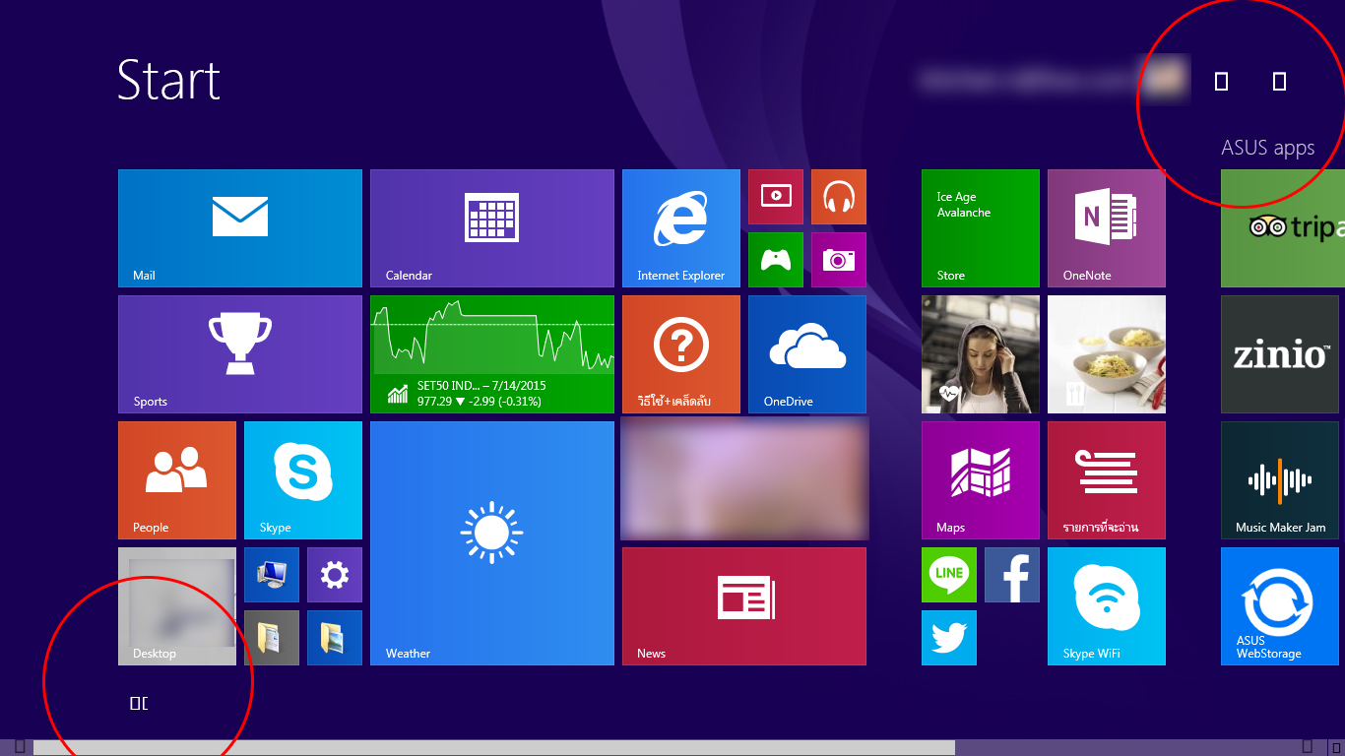Viewport: 1345px width, 756px height.
Task: Click the "ASUS apps" group heading
Action: (1268, 148)
